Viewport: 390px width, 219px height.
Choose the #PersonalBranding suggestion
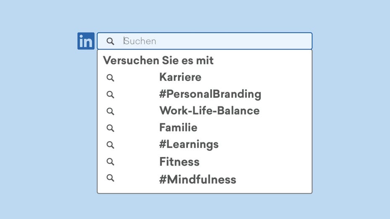pos(210,94)
